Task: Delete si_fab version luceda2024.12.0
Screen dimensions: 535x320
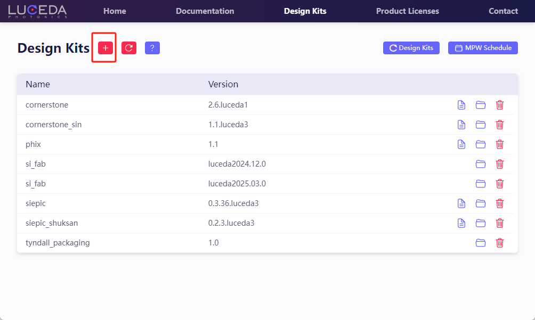Action: pyautogui.click(x=500, y=165)
